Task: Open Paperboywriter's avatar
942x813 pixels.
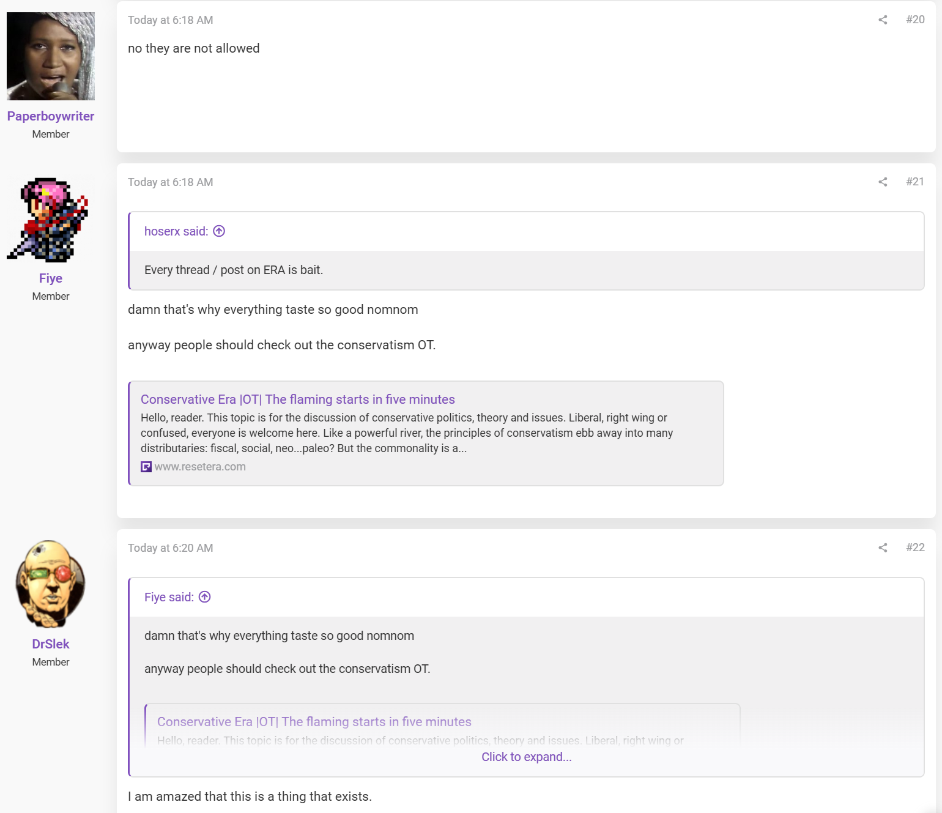Action: (51, 56)
